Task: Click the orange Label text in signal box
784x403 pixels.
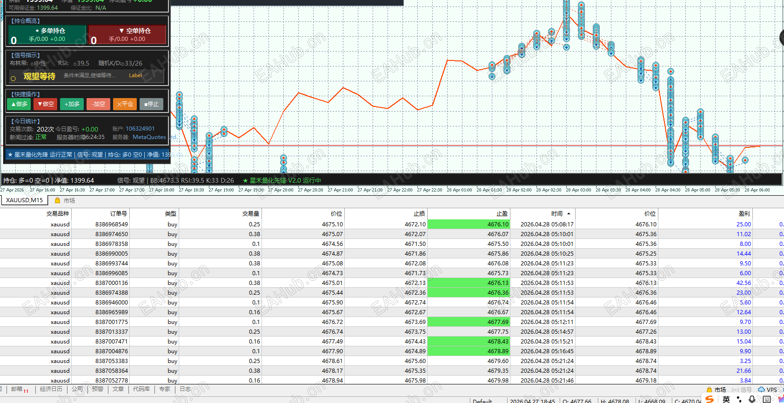Action: (135, 75)
